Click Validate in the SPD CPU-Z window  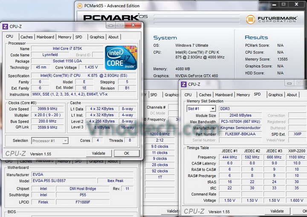point(277,211)
